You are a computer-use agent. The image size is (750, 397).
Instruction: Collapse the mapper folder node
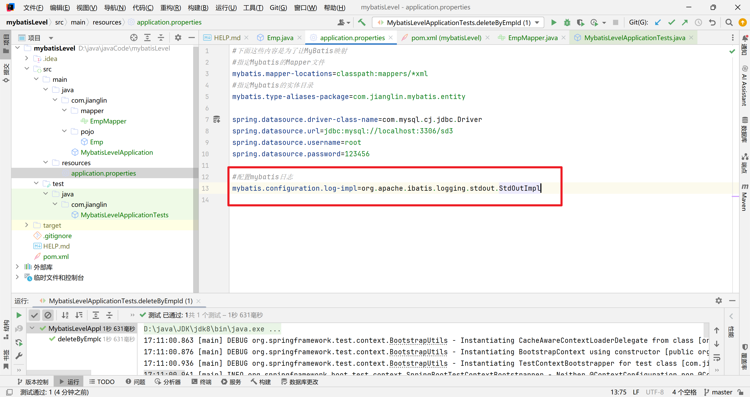click(x=64, y=111)
